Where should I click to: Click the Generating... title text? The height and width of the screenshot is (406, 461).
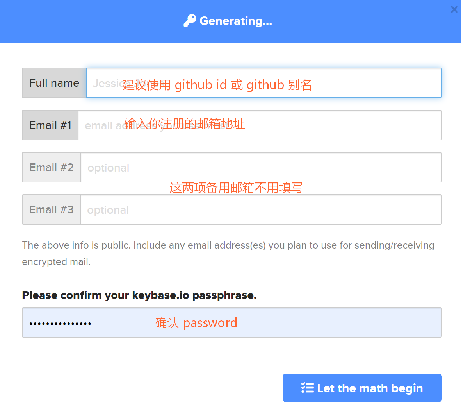236,21
